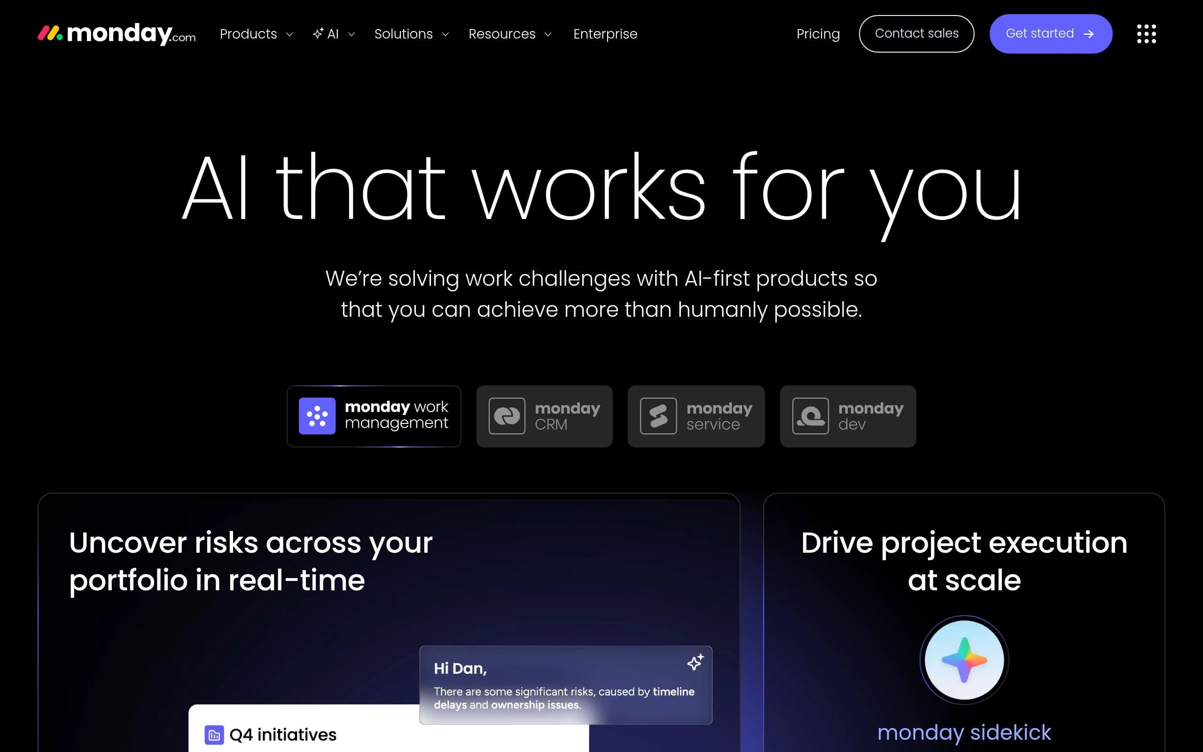Click the monday sidekick orb icon
The height and width of the screenshot is (752, 1203).
point(963,659)
